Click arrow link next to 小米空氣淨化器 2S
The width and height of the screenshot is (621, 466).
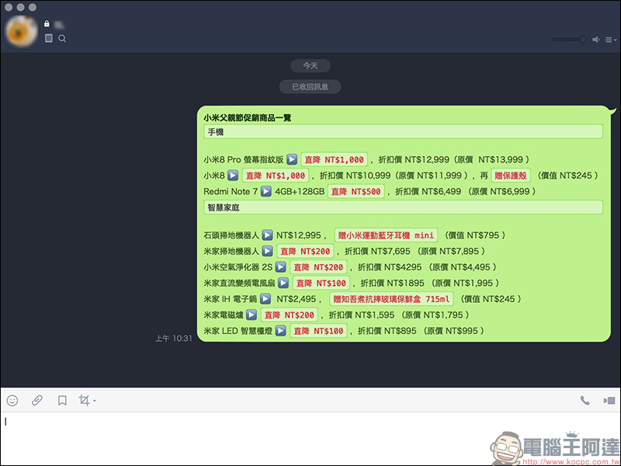tap(281, 267)
